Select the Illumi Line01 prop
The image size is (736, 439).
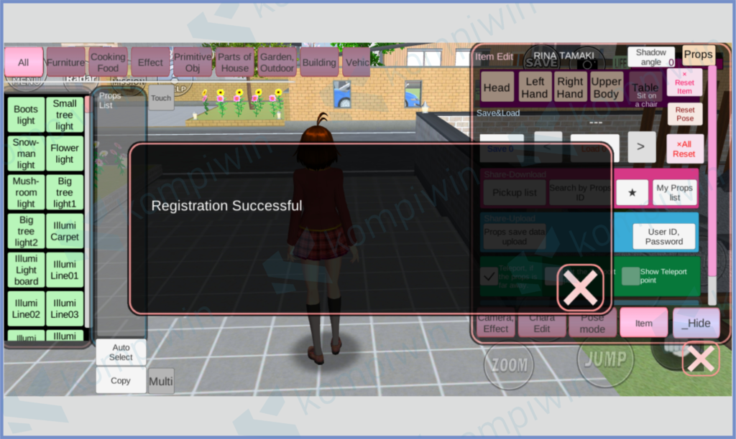[65, 270]
